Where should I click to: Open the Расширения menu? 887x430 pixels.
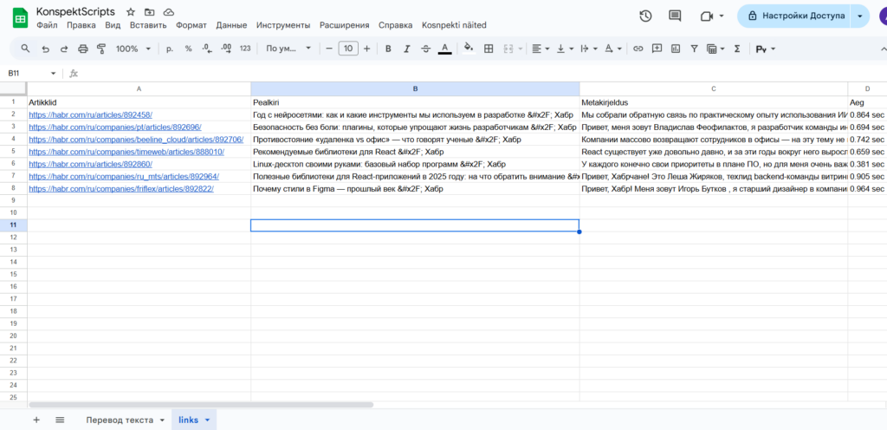pyautogui.click(x=345, y=25)
